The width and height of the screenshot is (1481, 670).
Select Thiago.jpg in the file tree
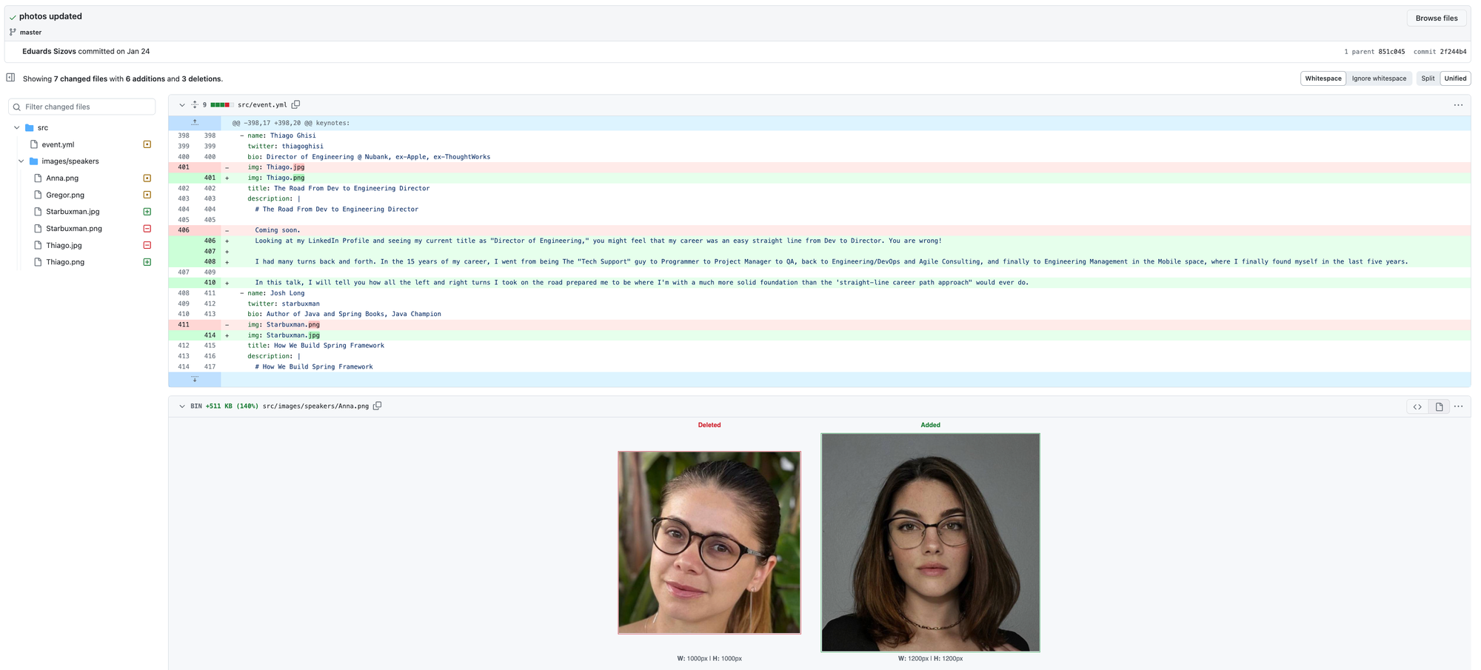coord(64,245)
